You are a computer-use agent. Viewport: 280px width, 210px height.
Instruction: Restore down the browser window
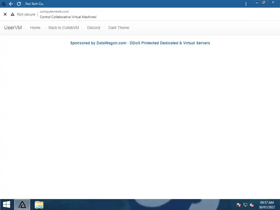click(x=264, y=2)
